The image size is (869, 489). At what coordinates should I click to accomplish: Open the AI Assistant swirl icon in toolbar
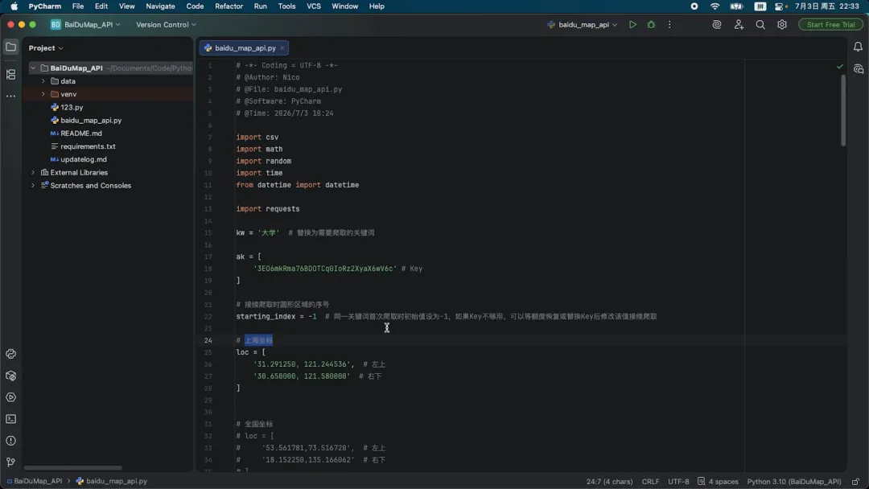point(717,25)
